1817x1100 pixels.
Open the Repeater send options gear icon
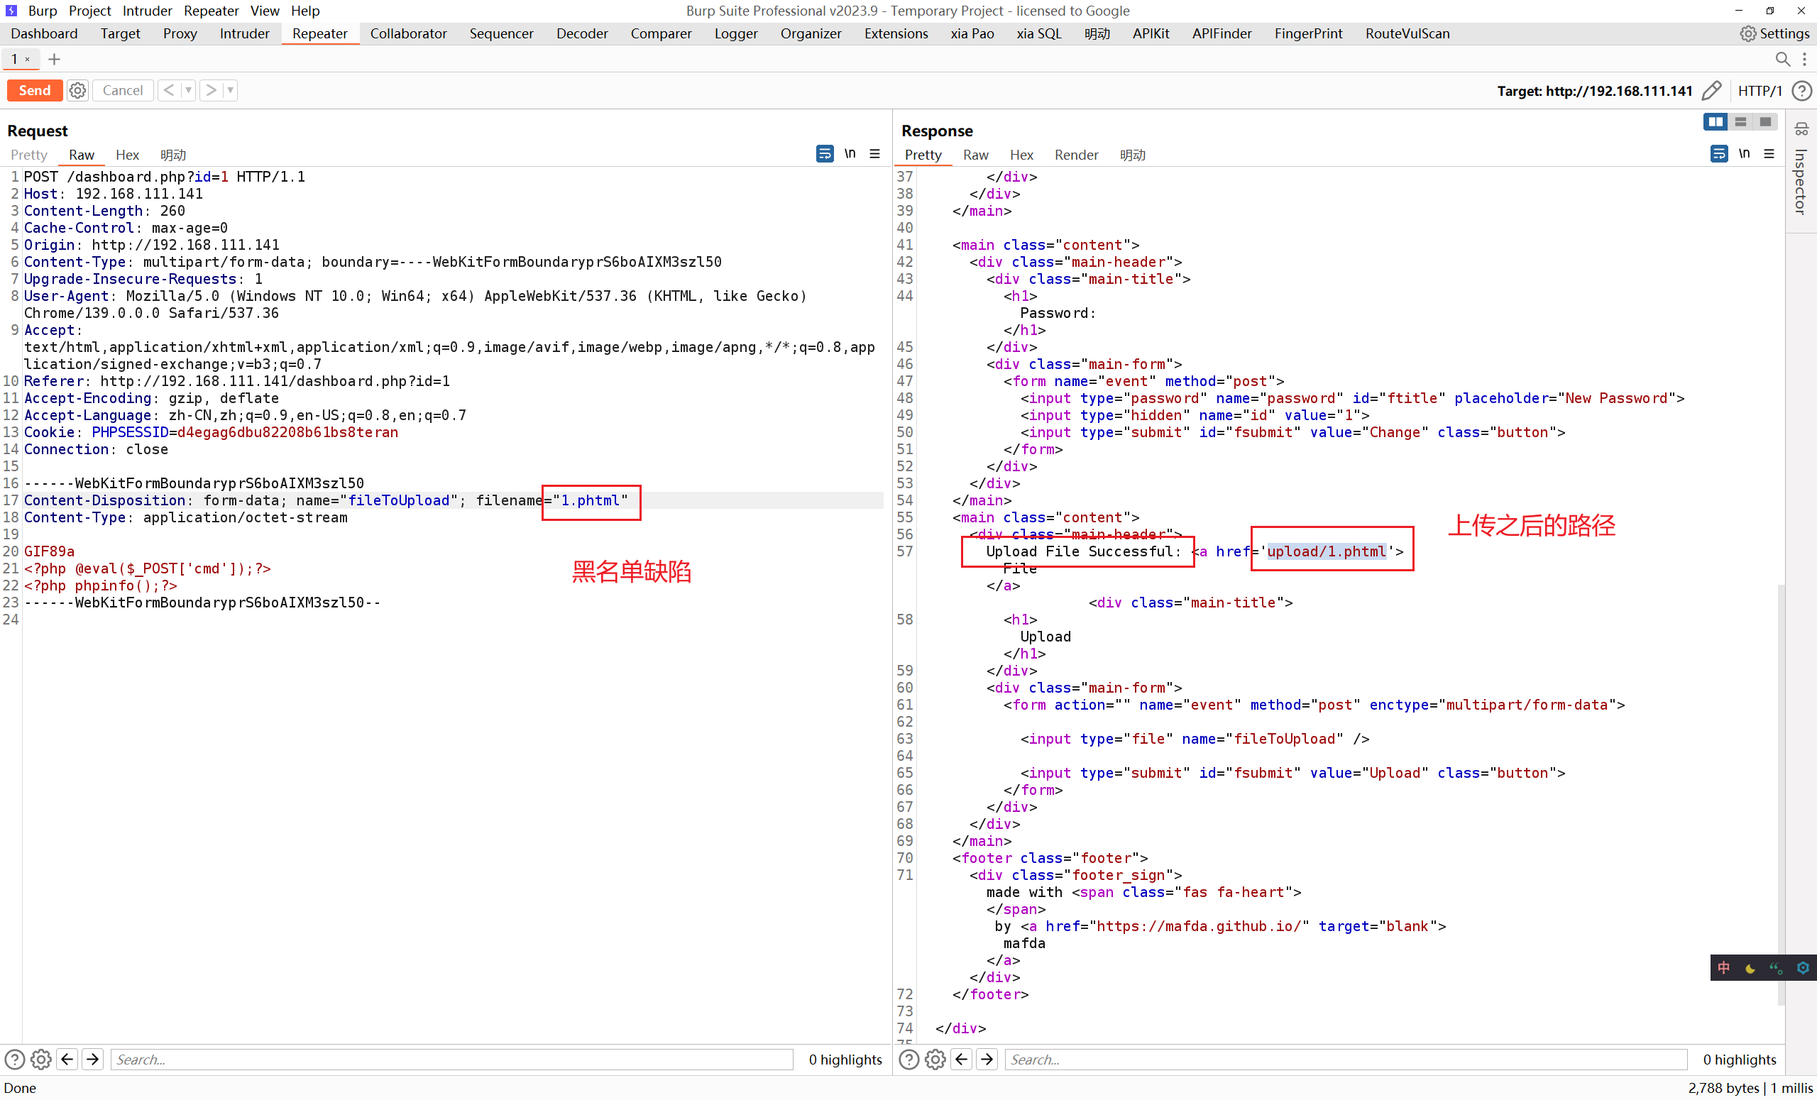click(x=77, y=90)
